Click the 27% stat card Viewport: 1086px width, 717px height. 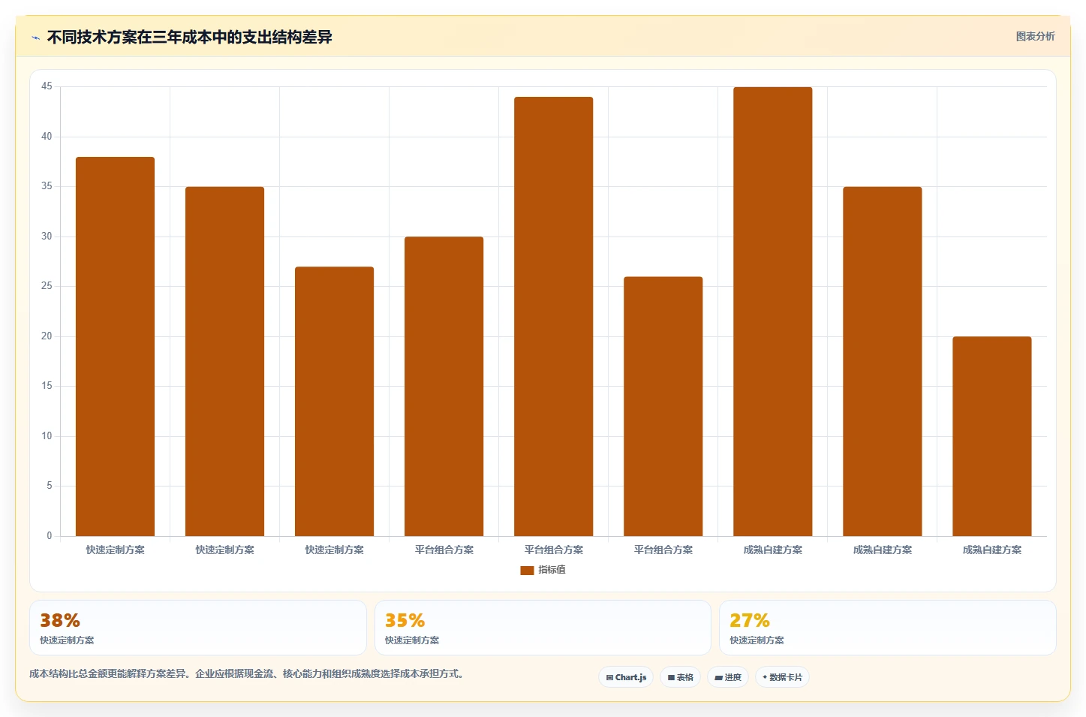[x=887, y=628]
